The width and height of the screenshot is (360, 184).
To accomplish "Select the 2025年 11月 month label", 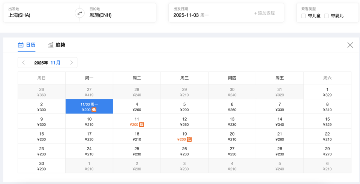I will click(47, 63).
